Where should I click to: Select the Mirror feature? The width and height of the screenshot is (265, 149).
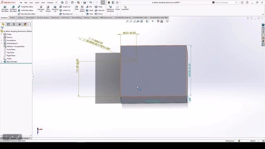pyautogui.click(x=99, y=14)
